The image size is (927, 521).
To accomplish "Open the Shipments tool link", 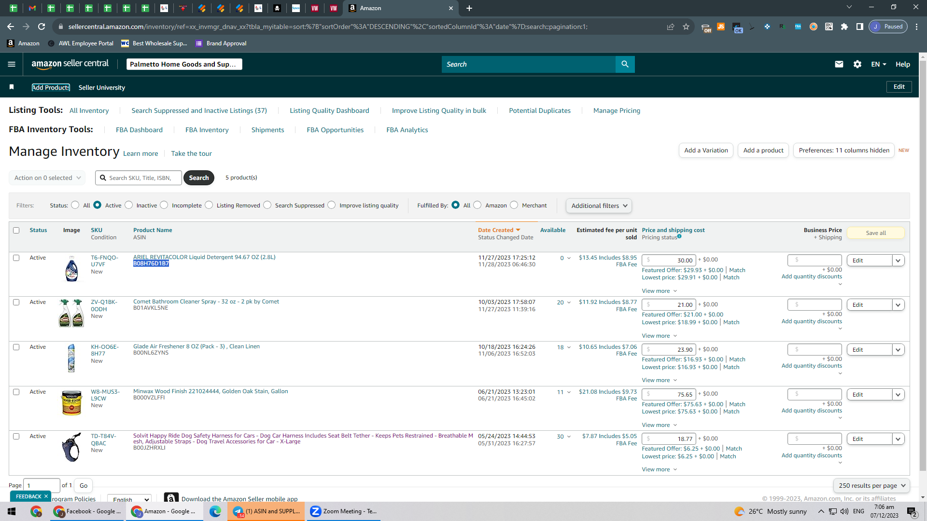I will pyautogui.click(x=268, y=130).
